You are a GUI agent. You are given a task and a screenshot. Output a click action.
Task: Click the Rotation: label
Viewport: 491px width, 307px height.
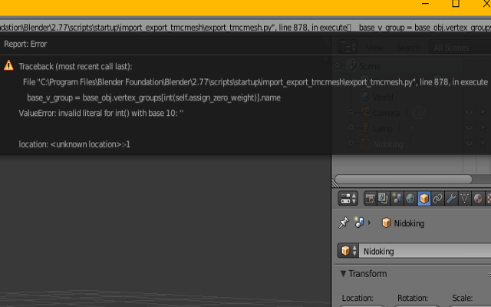(x=412, y=298)
